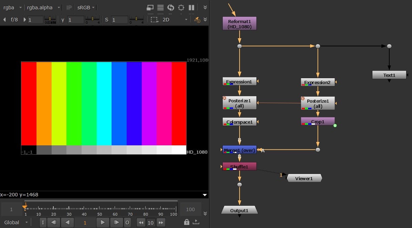Click the clipping warning overlay icon
Image resolution: width=412 pixels, height=228 pixels.
coord(150,8)
